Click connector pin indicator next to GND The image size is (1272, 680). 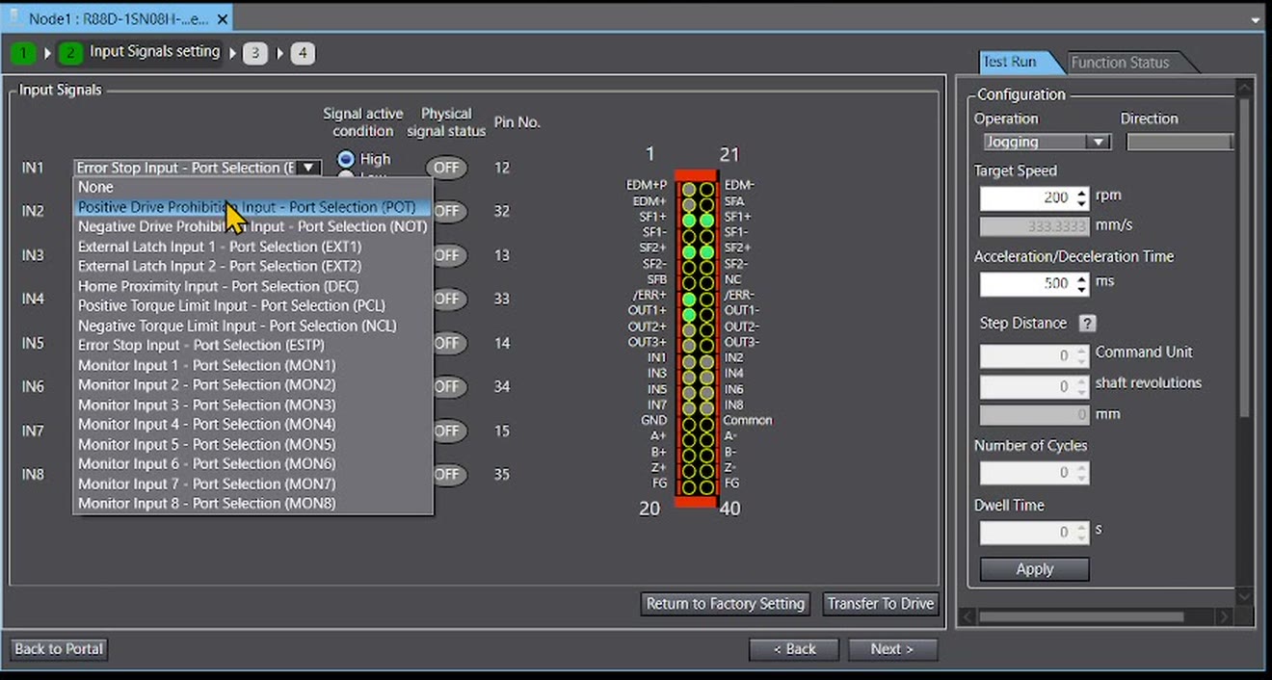(689, 424)
